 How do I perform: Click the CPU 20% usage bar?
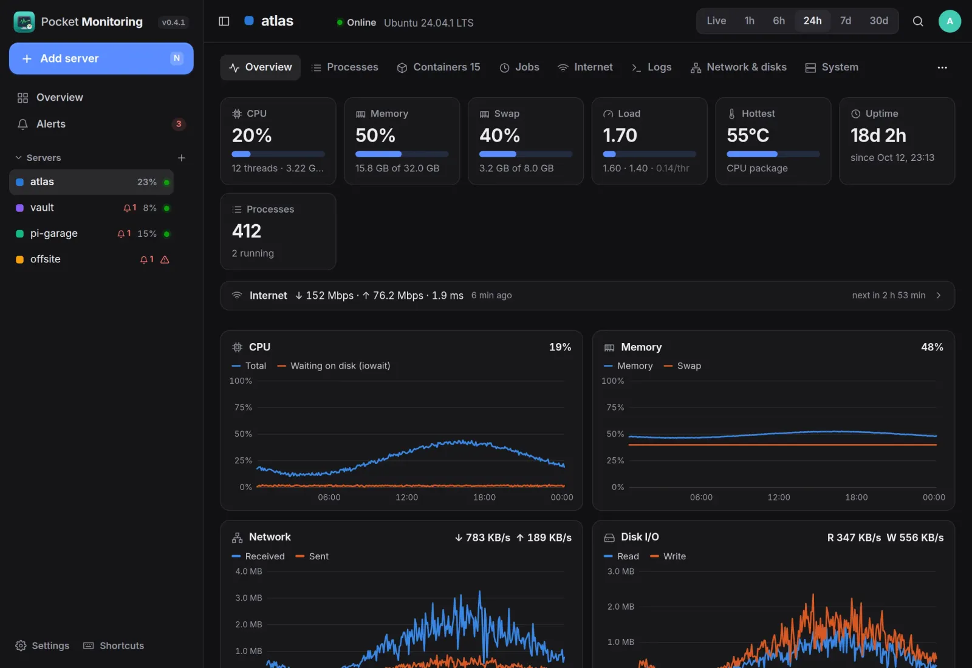coord(278,154)
